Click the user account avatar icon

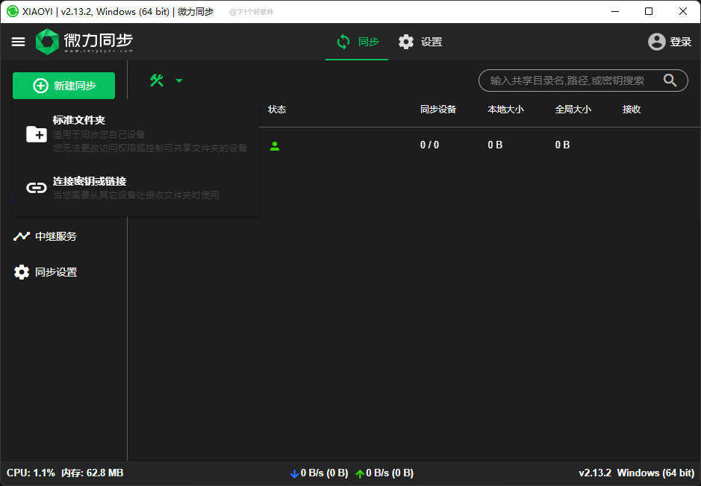click(x=657, y=42)
